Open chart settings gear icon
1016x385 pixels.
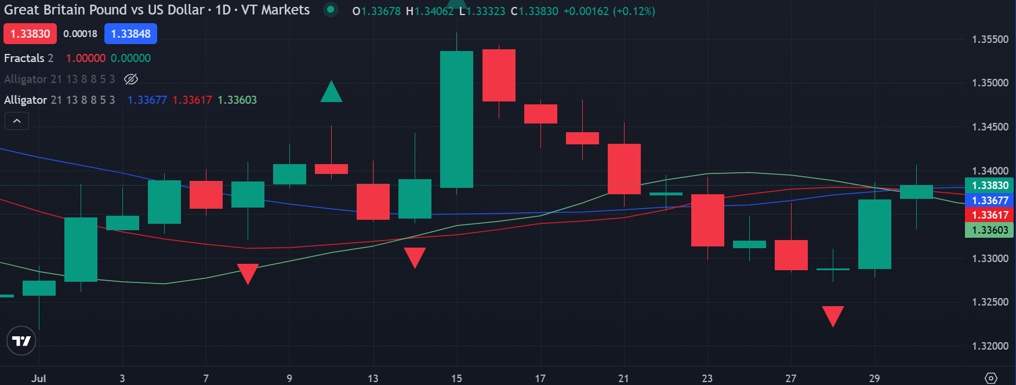click(991, 378)
